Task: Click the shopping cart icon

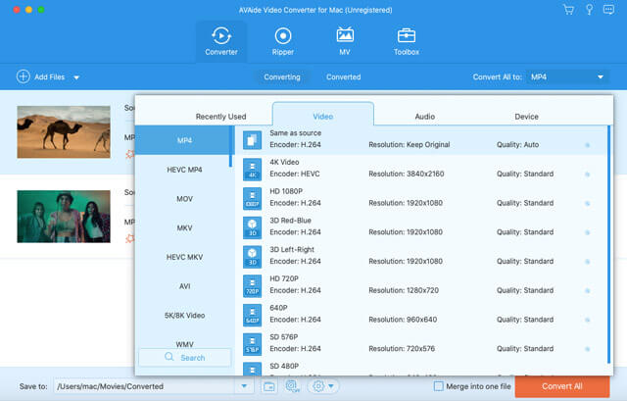Action: [x=568, y=10]
